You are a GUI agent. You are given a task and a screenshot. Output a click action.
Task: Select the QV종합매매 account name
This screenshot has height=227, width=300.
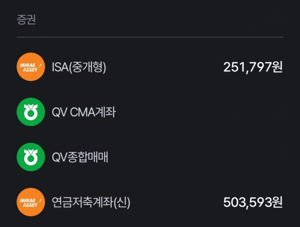(80, 157)
